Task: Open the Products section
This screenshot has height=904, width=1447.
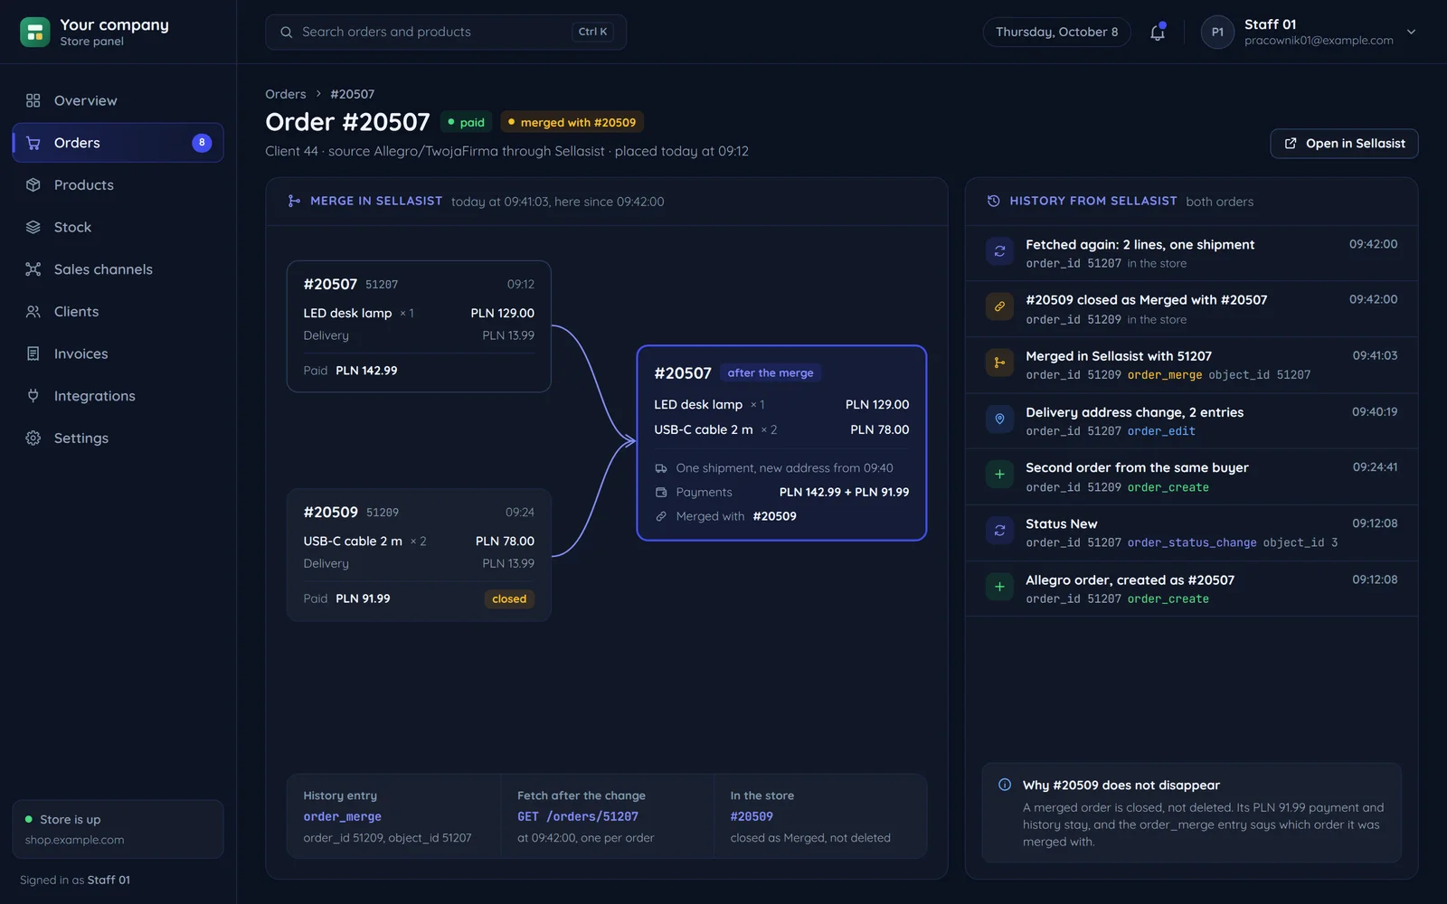Action: coord(118,185)
